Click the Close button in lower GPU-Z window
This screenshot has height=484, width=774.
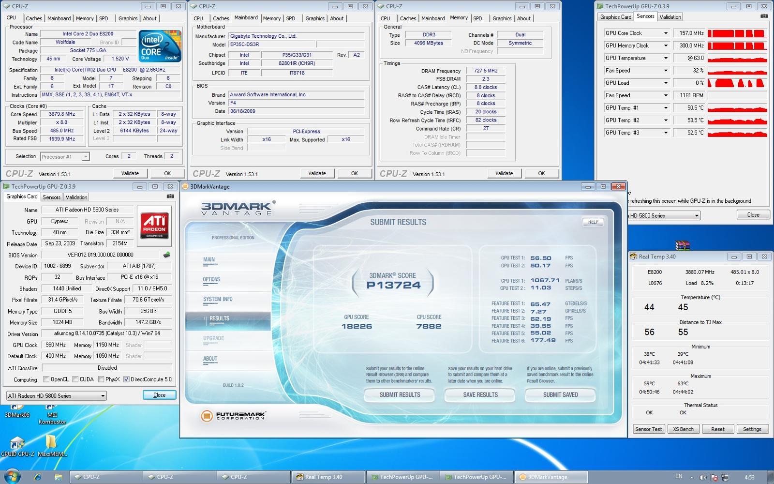click(159, 395)
